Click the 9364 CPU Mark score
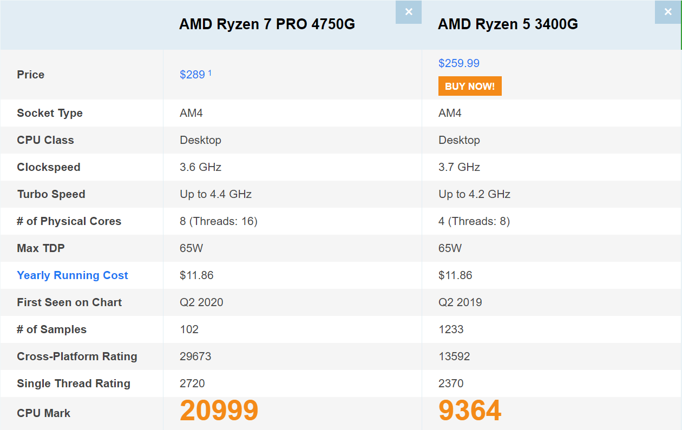Viewport: 682px width, 430px height. click(470, 411)
